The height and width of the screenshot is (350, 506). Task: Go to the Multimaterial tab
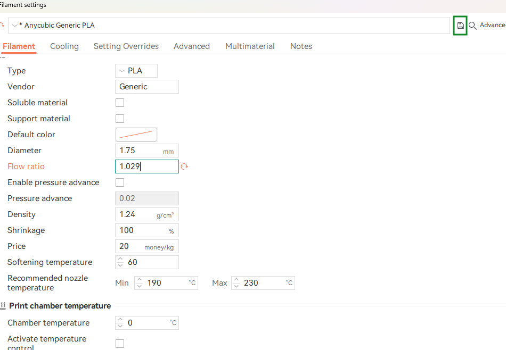[250, 46]
